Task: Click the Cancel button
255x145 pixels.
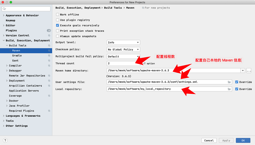Action: click(209, 141)
